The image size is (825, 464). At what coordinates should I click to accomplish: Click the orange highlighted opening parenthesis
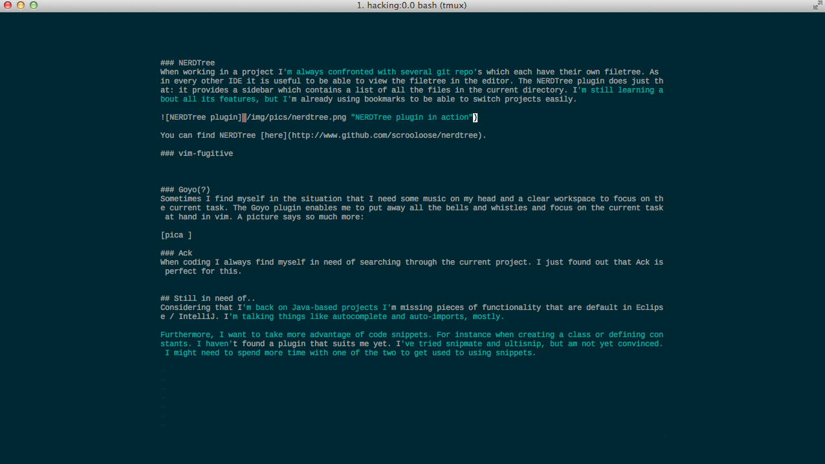tap(244, 117)
